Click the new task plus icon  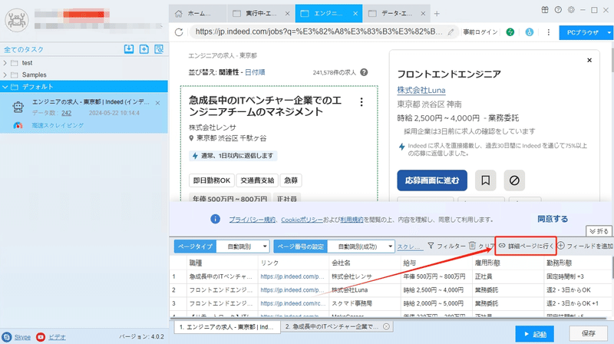[x=144, y=49]
